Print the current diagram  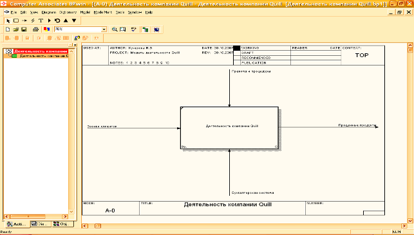(x=35, y=29)
